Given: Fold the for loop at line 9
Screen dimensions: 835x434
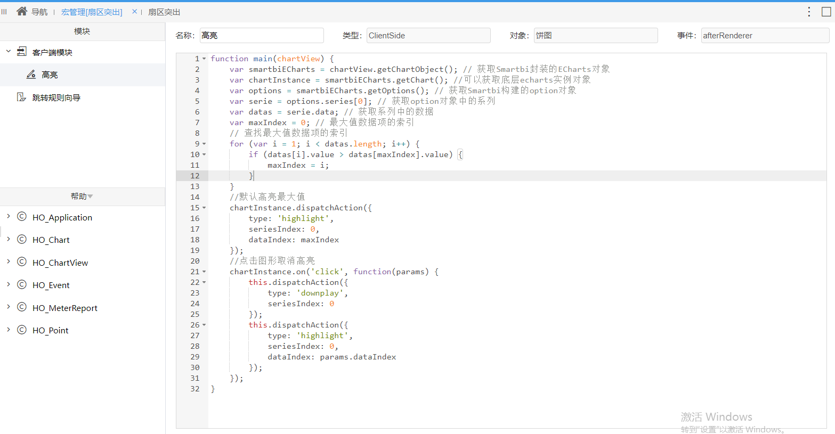Looking at the screenshot, I should (x=204, y=144).
